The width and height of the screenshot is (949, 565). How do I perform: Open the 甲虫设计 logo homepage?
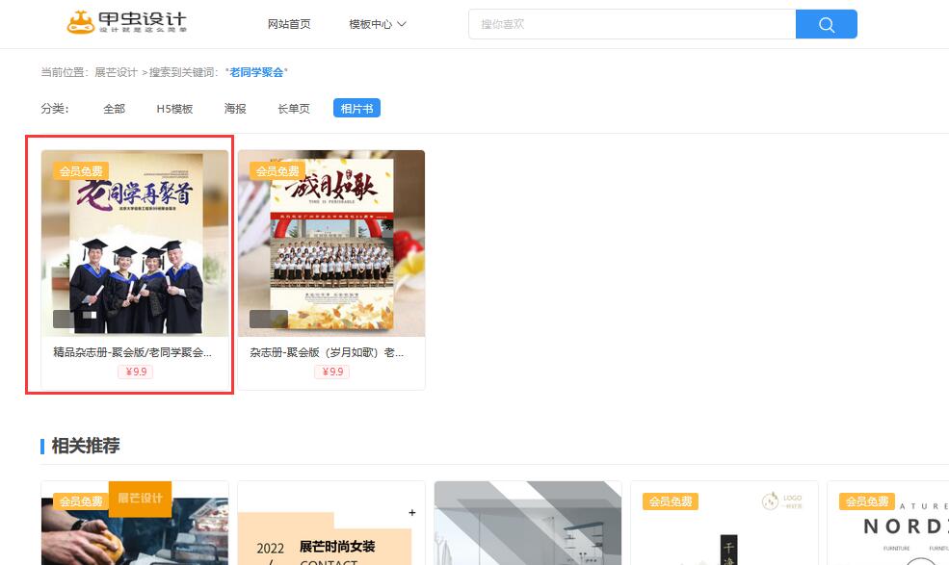[126, 22]
